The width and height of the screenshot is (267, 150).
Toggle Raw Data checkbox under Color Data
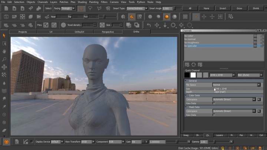point(214,103)
